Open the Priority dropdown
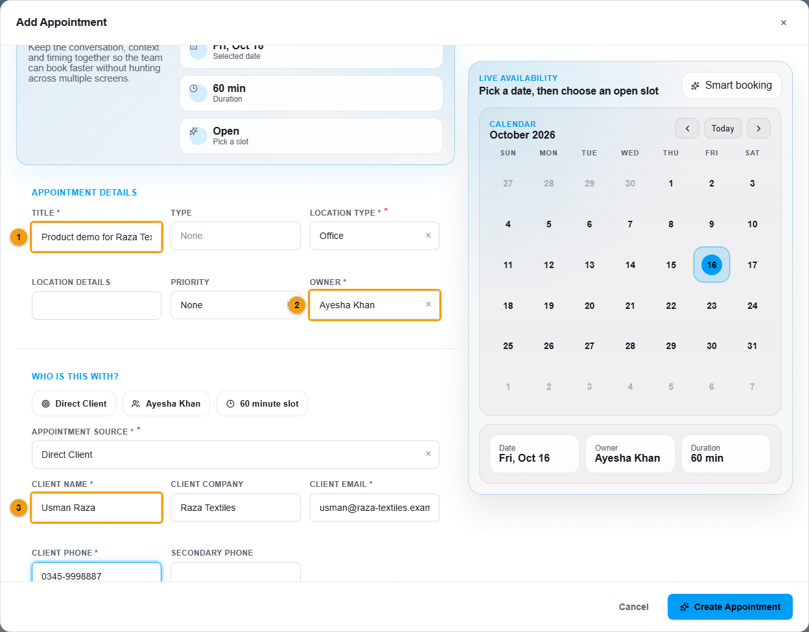 pyautogui.click(x=235, y=305)
